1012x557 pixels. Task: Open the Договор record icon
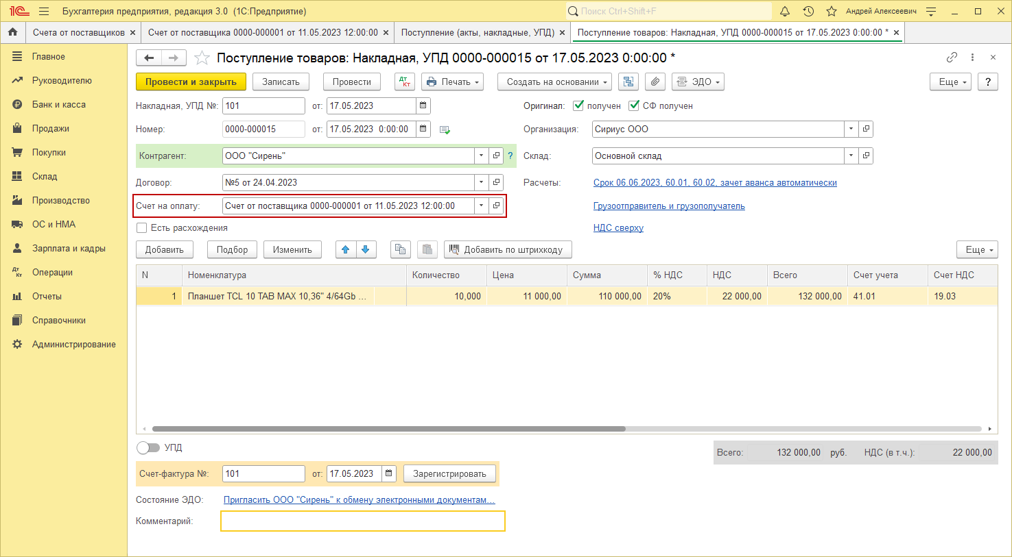click(x=496, y=182)
